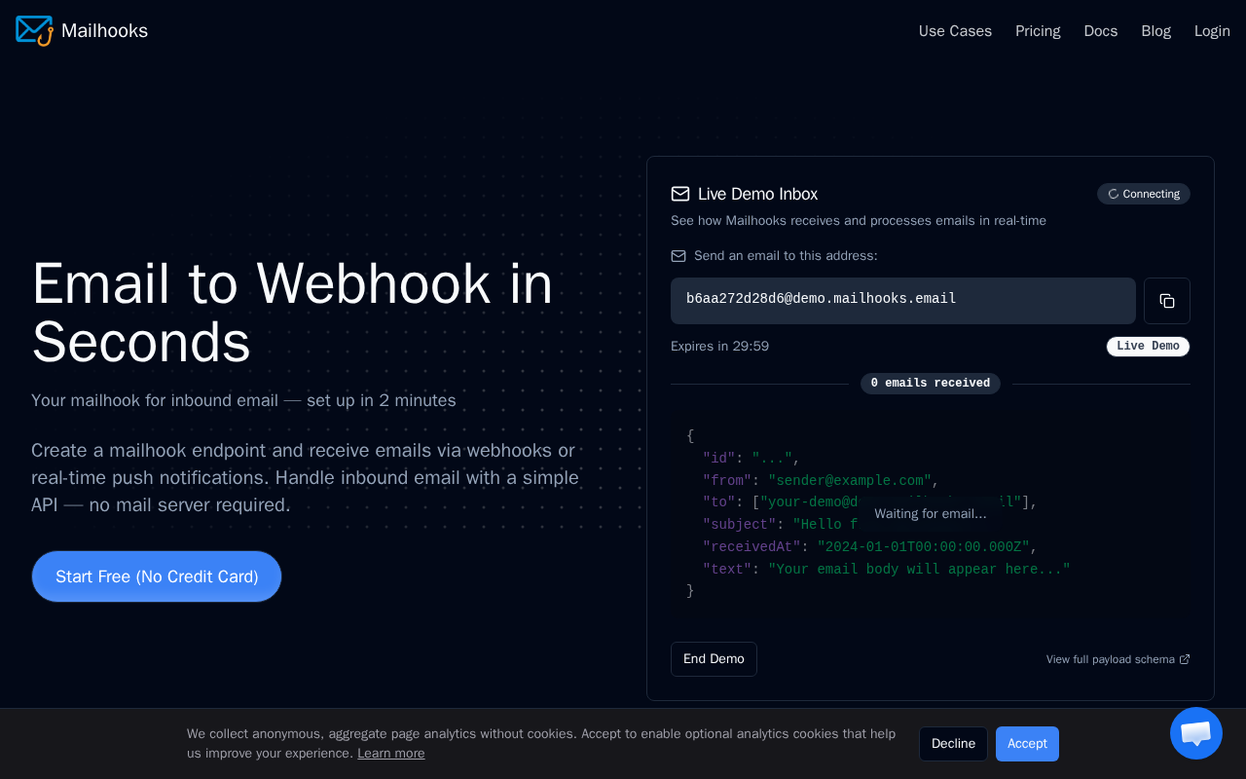The width and height of the screenshot is (1246, 779).
Task: Decline optional analytics cookies
Action: pyautogui.click(x=953, y=744)
